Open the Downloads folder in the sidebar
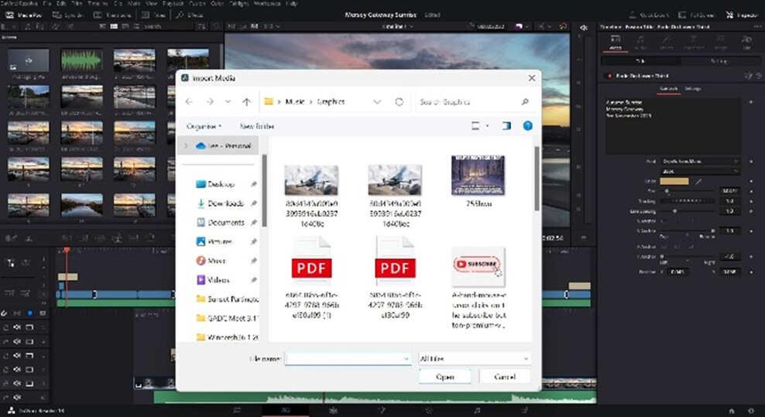 [x=225, y=203]
